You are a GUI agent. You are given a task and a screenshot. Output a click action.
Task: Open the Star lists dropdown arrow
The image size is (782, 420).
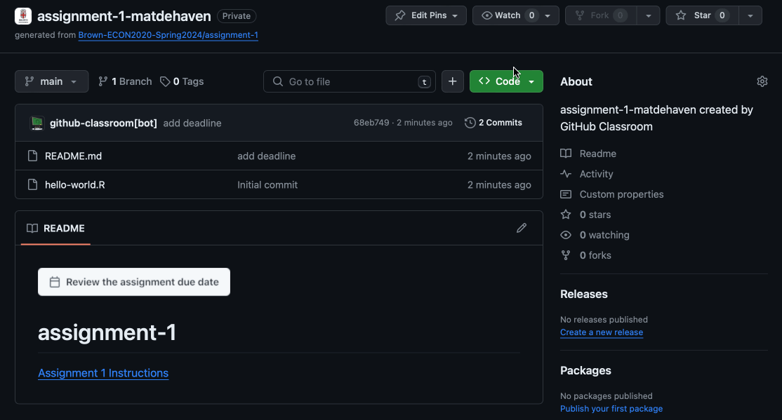750,15
